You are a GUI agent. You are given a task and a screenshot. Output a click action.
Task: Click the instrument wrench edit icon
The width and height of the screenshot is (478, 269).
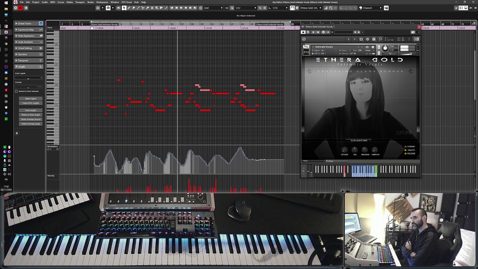point(306,47)
